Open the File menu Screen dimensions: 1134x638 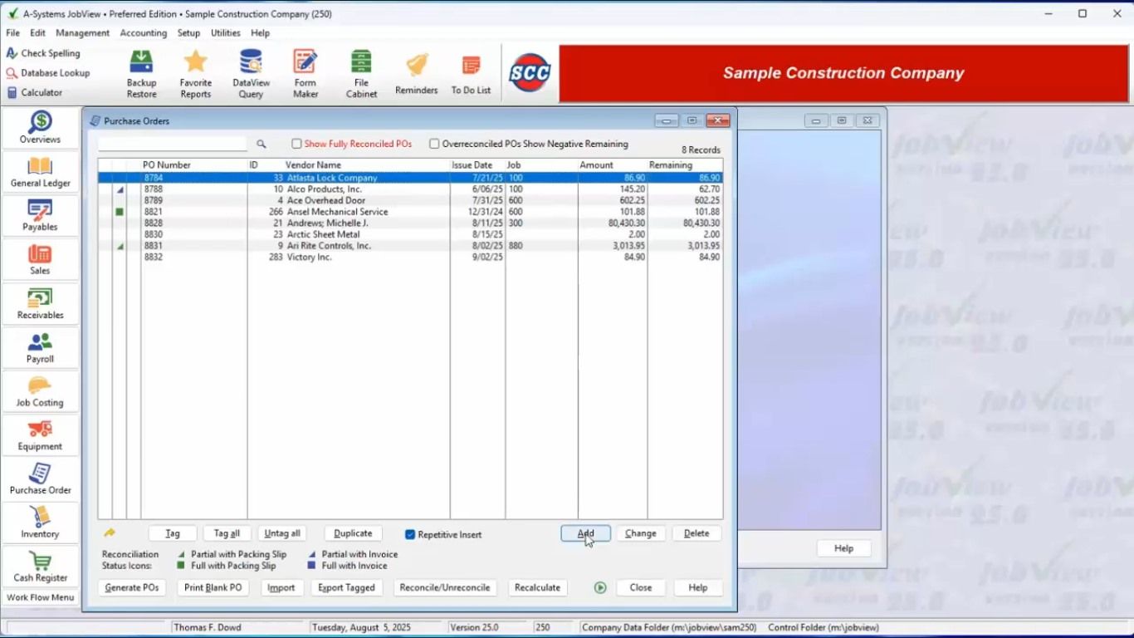pos(12,33)
